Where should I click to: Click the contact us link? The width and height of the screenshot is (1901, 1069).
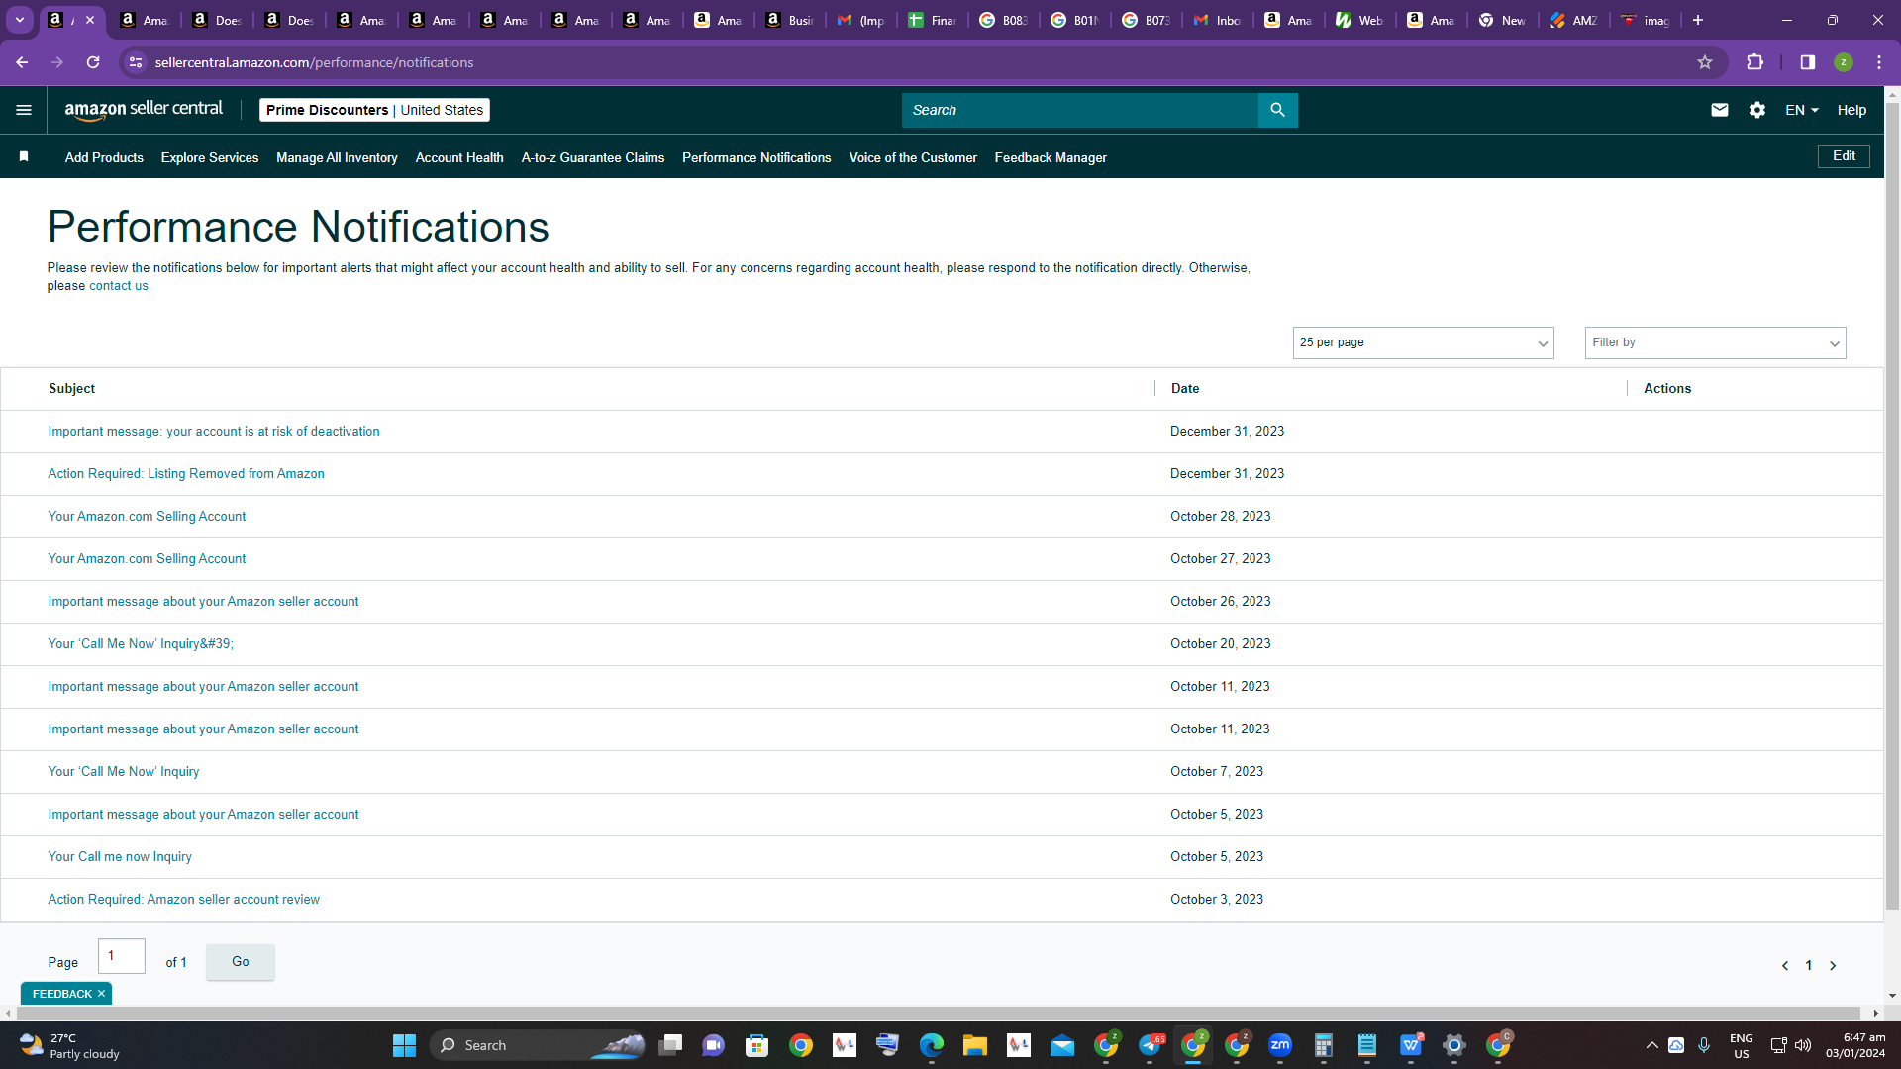(119, 286)
